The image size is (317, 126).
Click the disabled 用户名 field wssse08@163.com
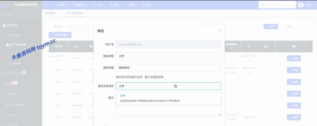tap(168, 44)
